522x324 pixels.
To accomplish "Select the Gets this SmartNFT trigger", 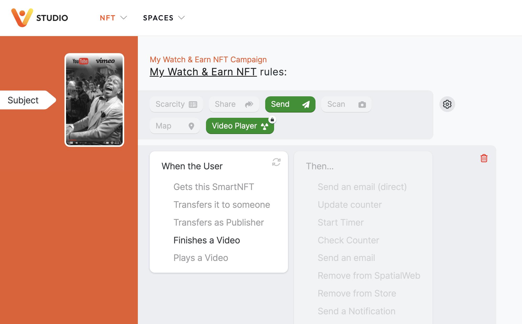I will 214,187.
